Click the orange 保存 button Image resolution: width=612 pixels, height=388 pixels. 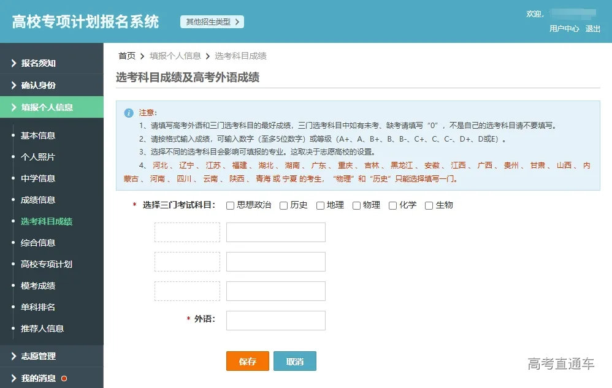pyautogui.click(x=247, y=362)
